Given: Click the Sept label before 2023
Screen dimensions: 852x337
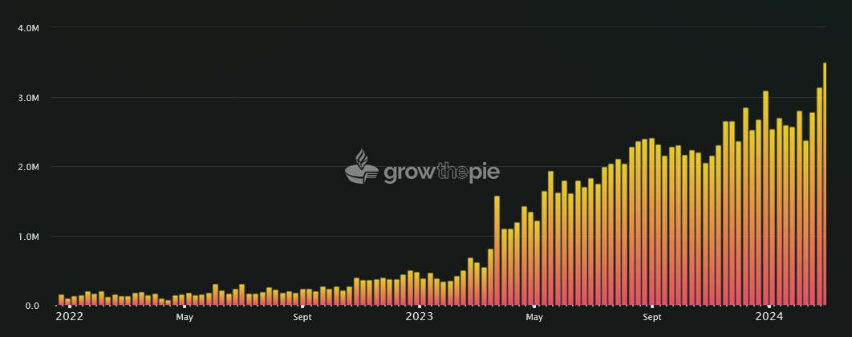Looking at the screenshot, I should click(302, 318).
